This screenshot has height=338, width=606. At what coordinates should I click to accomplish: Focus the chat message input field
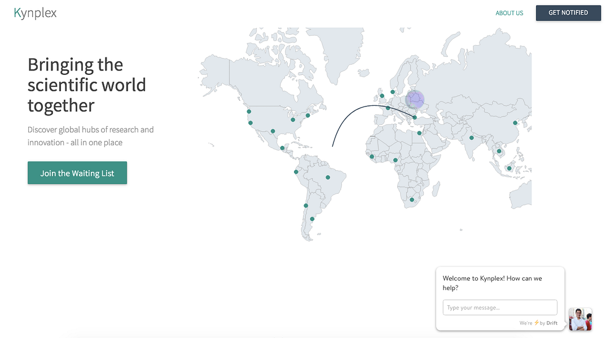500,308
